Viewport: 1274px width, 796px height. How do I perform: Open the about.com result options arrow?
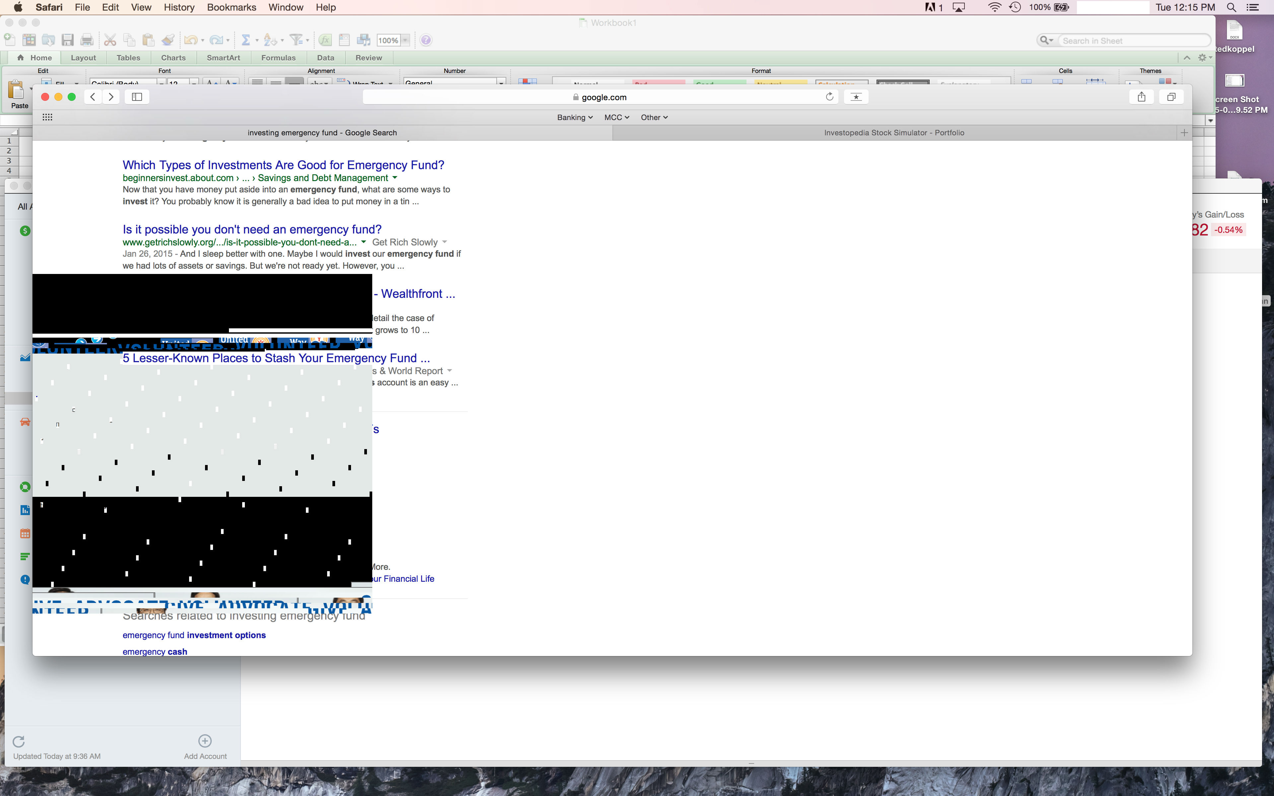pos(395,178)
